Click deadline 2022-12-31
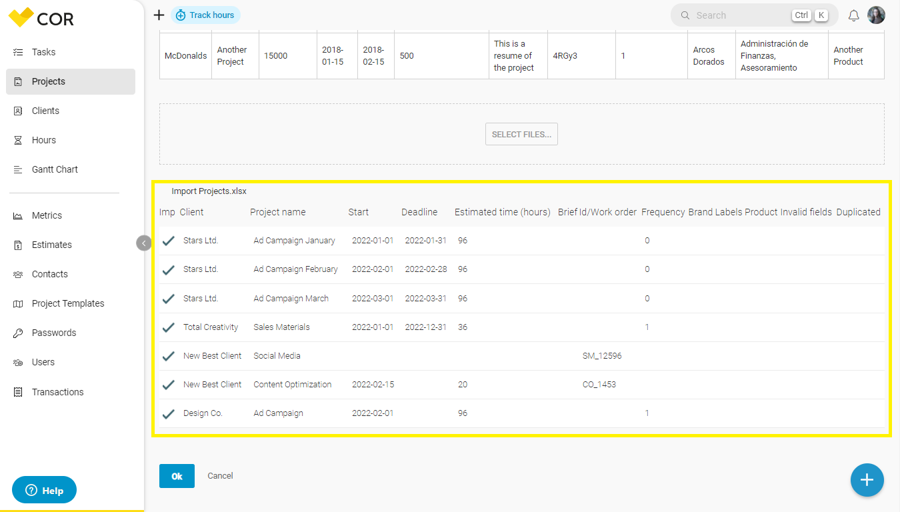This screenshot has width=900, height=512. coord(425,327)
